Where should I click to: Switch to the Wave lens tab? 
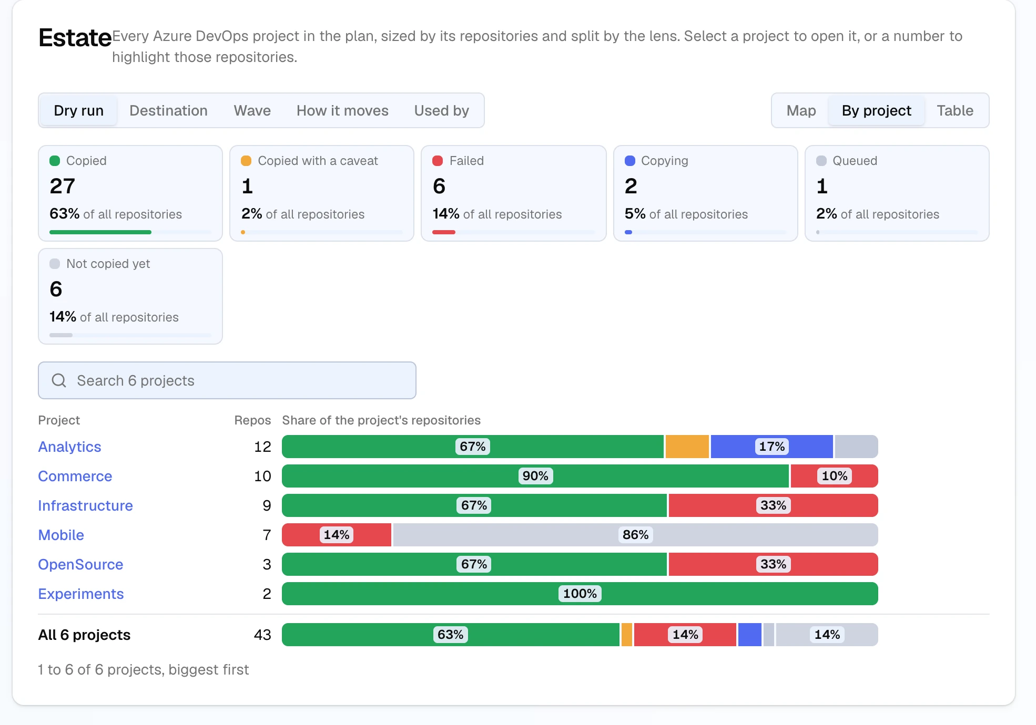point(252,110)
